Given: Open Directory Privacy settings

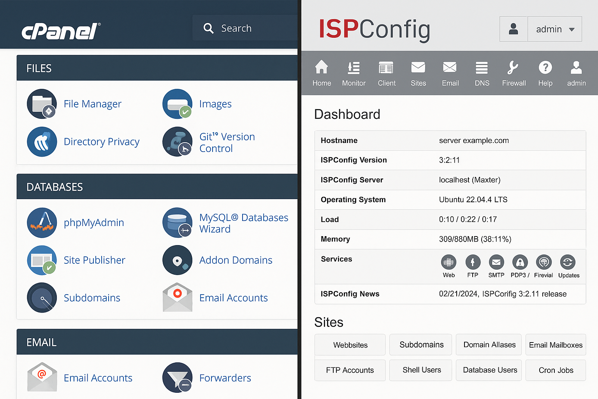Looking at the screenshot, I should [x=102, y=141].
